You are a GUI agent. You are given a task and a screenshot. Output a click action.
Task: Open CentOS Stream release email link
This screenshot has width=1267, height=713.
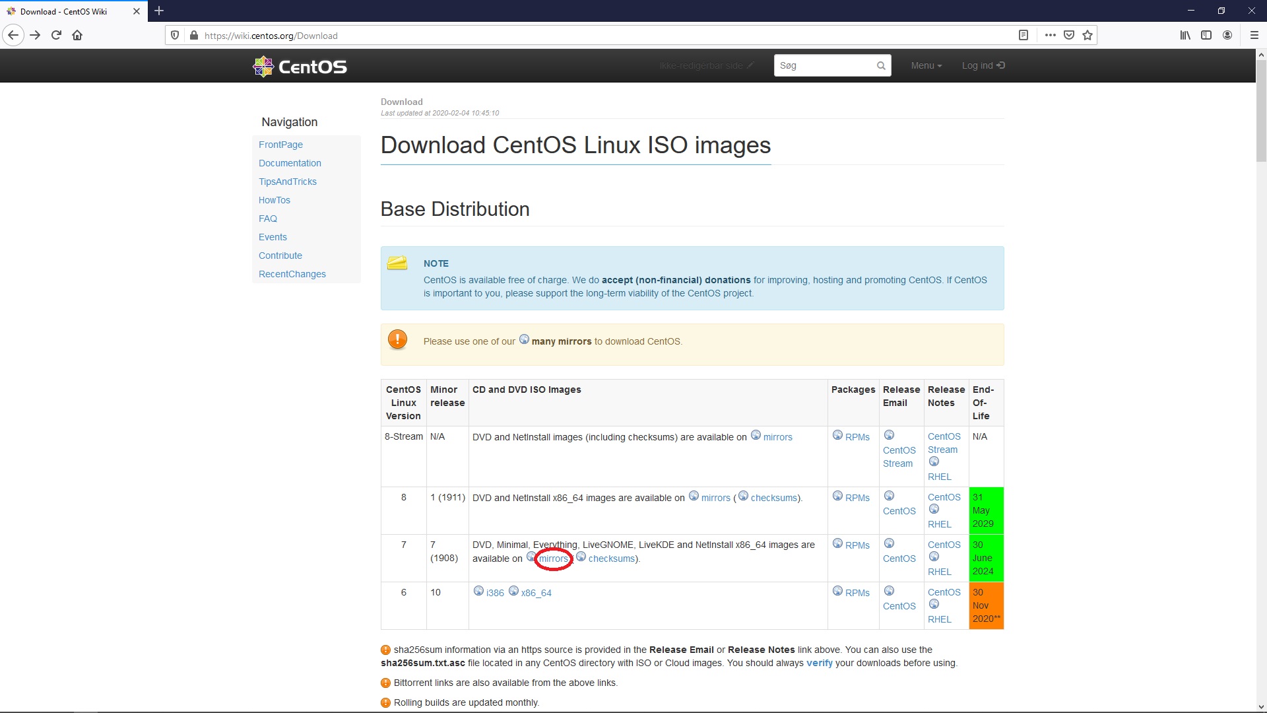point(899,457)
